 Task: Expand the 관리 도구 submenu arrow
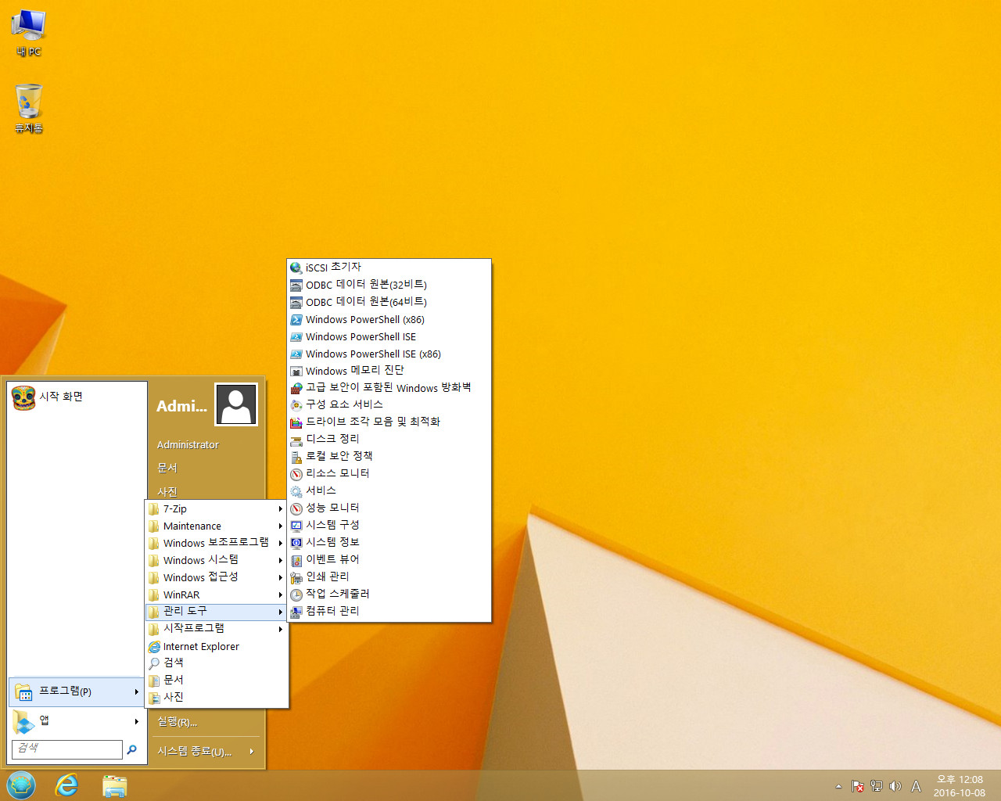click(x=280, y=612)
